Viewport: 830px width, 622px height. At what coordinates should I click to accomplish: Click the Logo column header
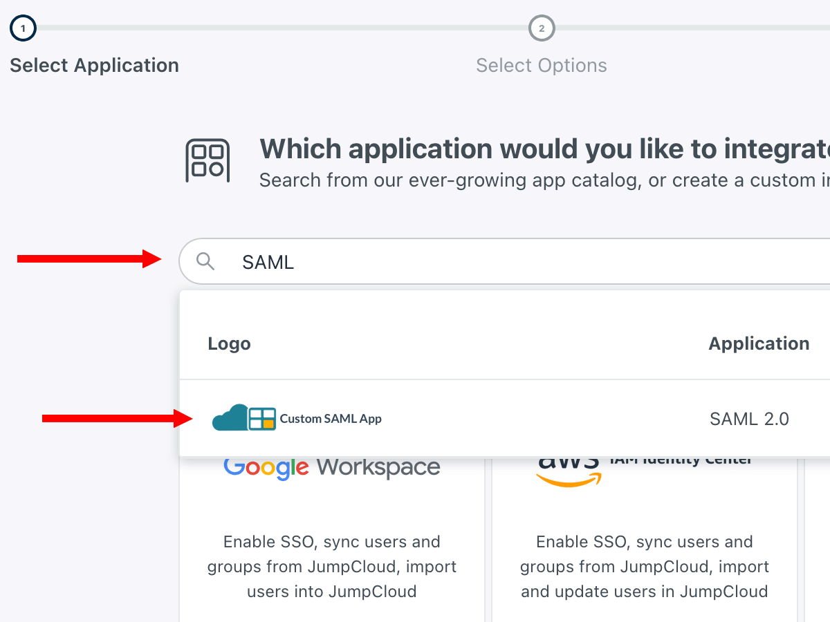229,343
